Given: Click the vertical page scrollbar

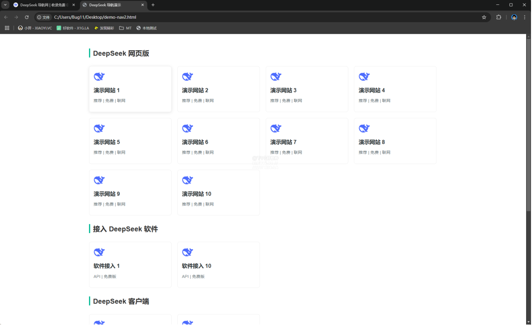Looking at the screenshot, I should [x=529, y=123].
